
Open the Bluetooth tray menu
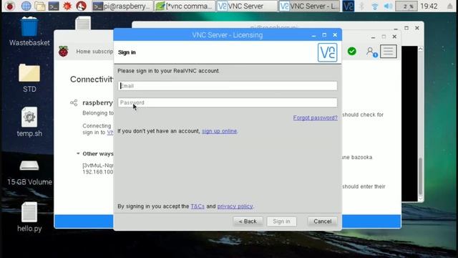(361, 6)
